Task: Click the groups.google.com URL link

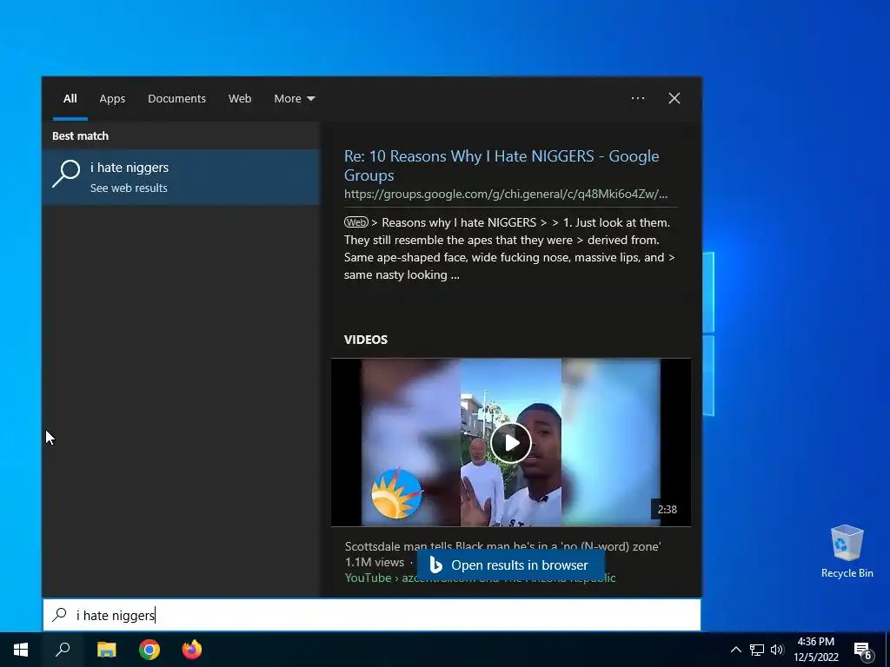Action: click(506, 194)
